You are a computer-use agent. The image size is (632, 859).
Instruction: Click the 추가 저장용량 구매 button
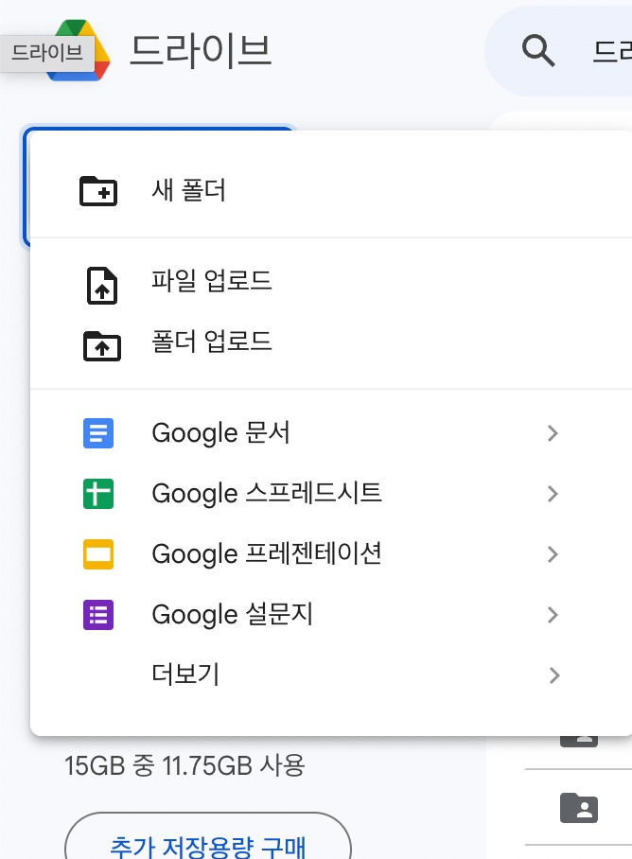[x=207, y=842]
